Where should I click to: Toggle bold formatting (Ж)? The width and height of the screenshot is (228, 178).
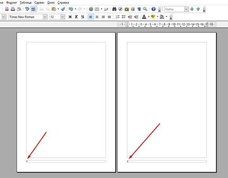[x=70, y=17]
